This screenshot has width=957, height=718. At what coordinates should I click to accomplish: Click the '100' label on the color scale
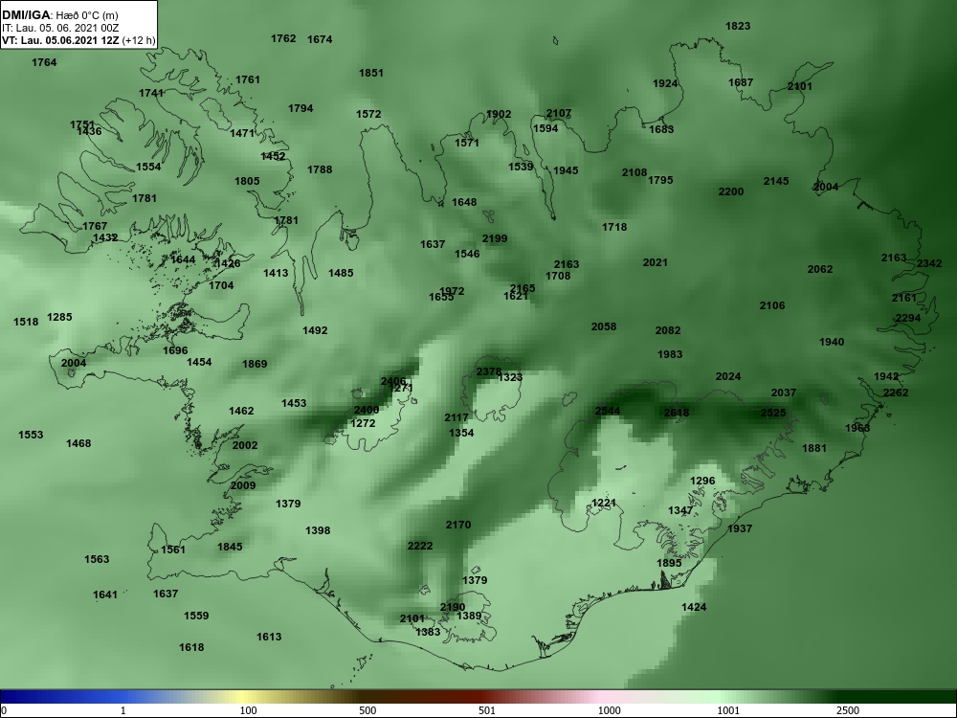point(249,710)
